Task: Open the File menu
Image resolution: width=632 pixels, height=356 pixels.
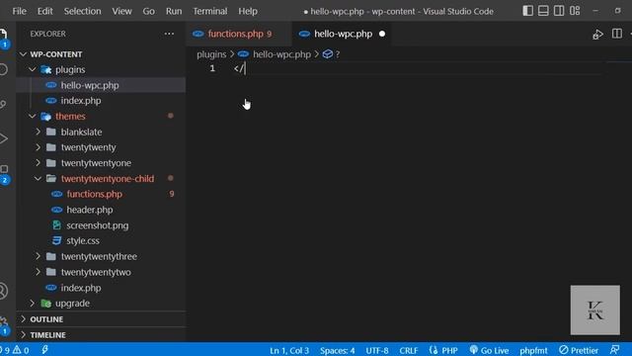Action: click(x=20, y=11)
